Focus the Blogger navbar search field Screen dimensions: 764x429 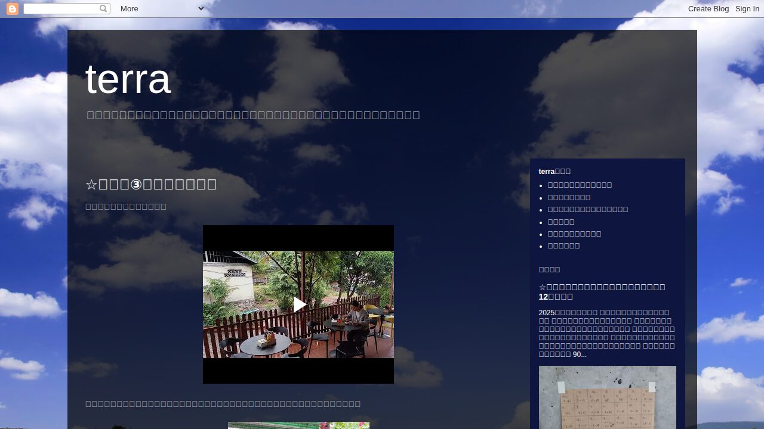tap(61, 9)
